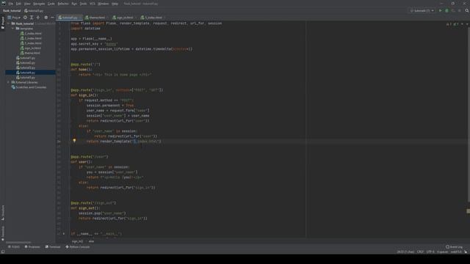The height and width of the screenshot is (264, 470).
Task: Switch to the sign_in.html editor tab
Action: 123,18
